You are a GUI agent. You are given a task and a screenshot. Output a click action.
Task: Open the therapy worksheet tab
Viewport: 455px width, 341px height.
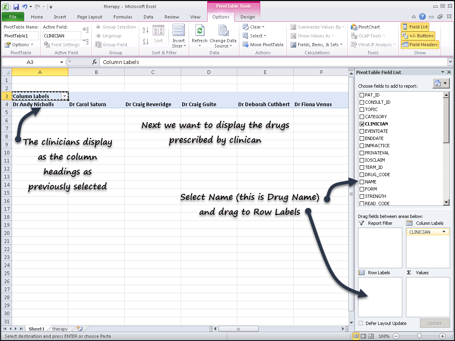60,329
